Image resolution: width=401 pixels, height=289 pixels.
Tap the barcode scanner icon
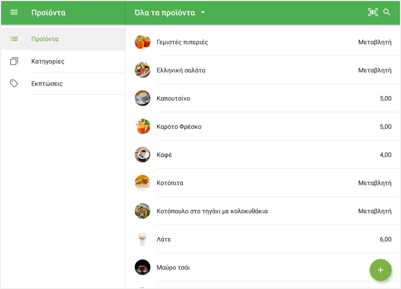pyautogui.click(x=373, y=12)
